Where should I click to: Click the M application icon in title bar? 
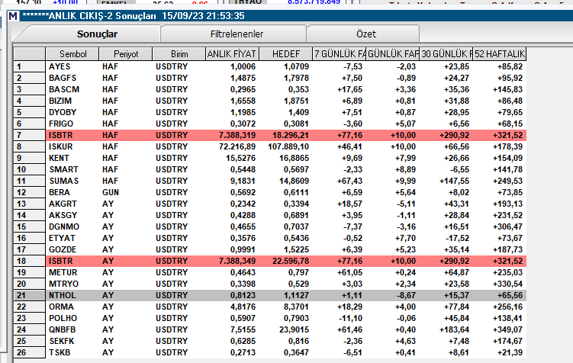13,16
